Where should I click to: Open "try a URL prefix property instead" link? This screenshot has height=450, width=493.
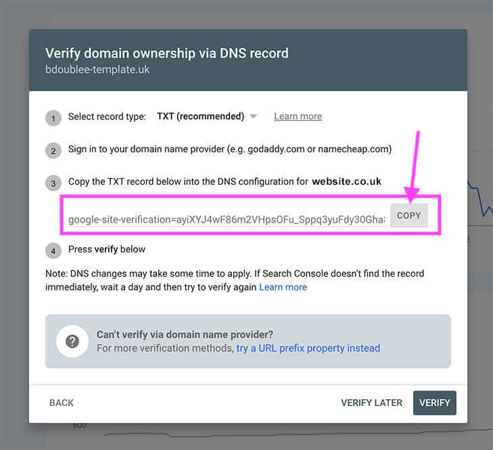tap(308, 348)
